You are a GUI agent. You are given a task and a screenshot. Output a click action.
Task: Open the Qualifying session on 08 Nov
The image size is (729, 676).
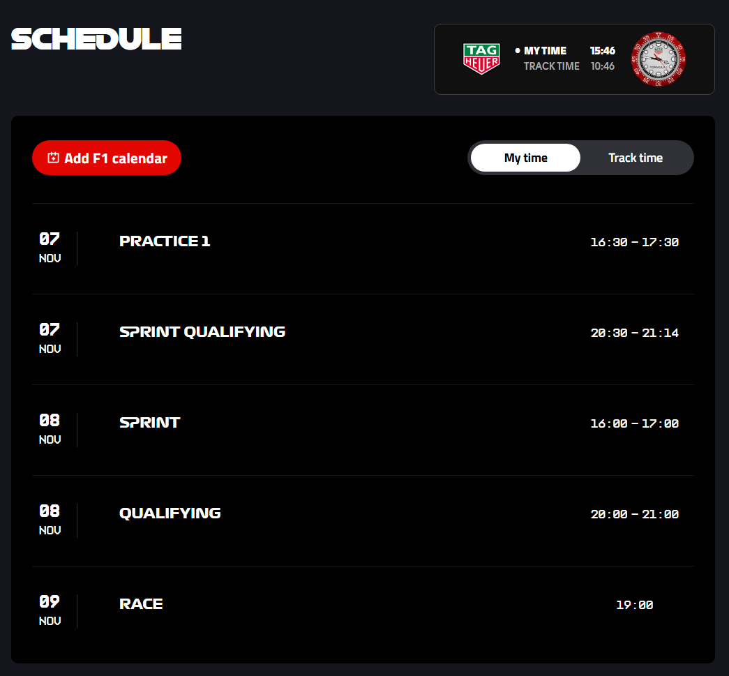170,513
